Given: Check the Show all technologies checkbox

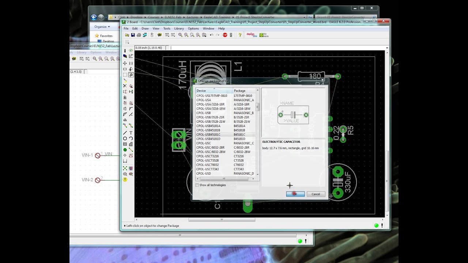Looking at the screenshot, I should (x=197, y=185).
